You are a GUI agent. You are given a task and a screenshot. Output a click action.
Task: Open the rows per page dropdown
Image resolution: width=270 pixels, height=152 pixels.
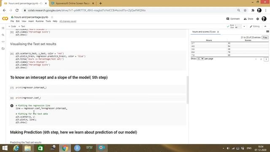point(200,59)
